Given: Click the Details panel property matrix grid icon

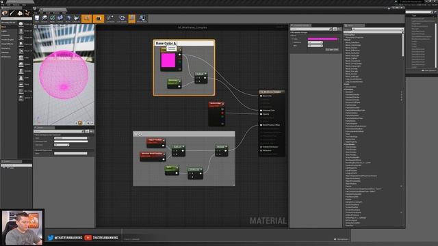Looking at the screenshot, I should tap(335, 29).
